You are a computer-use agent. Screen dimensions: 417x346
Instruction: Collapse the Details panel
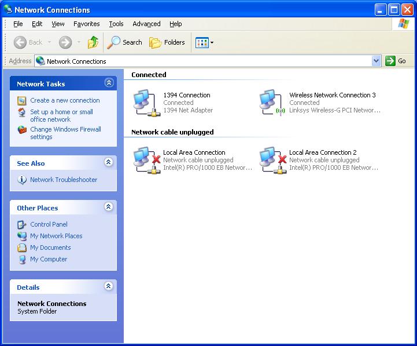click(x=108, y=286)
